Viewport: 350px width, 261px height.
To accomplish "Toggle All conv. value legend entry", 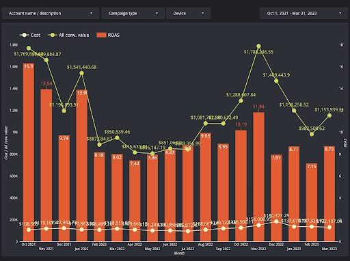I will coord(68,35).
